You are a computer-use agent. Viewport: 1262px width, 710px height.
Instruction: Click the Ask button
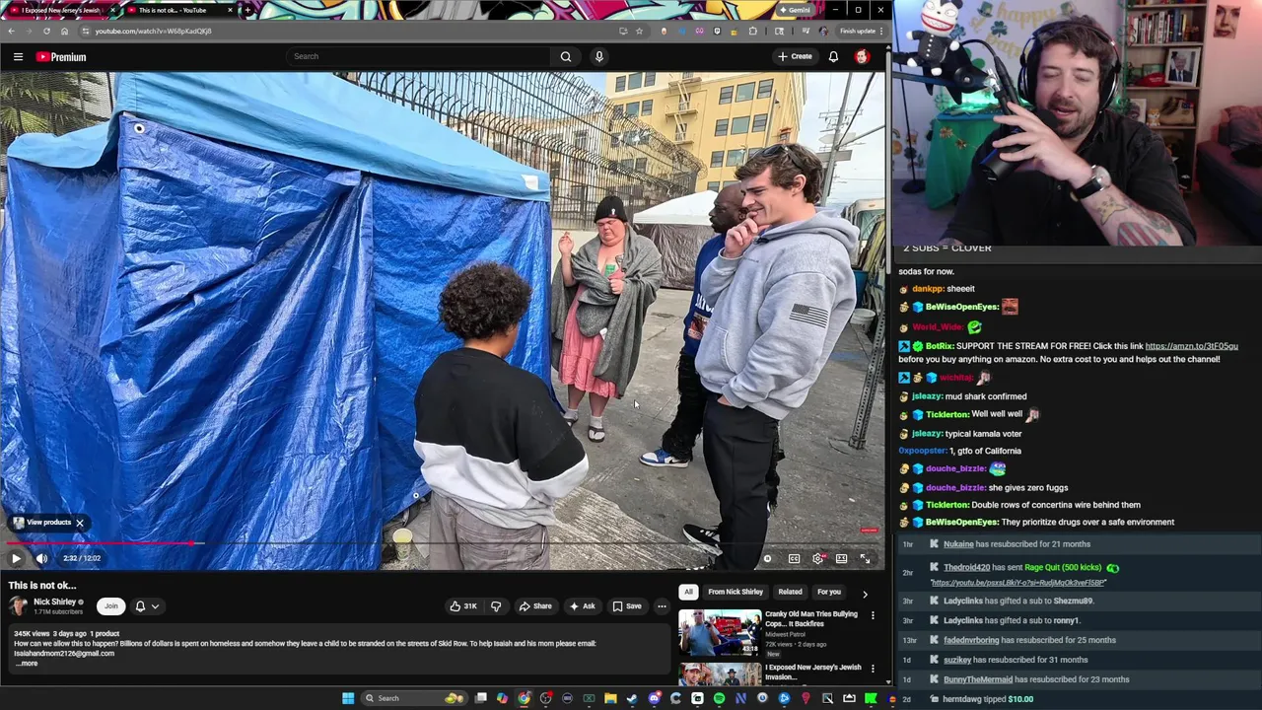click(582, 606)
